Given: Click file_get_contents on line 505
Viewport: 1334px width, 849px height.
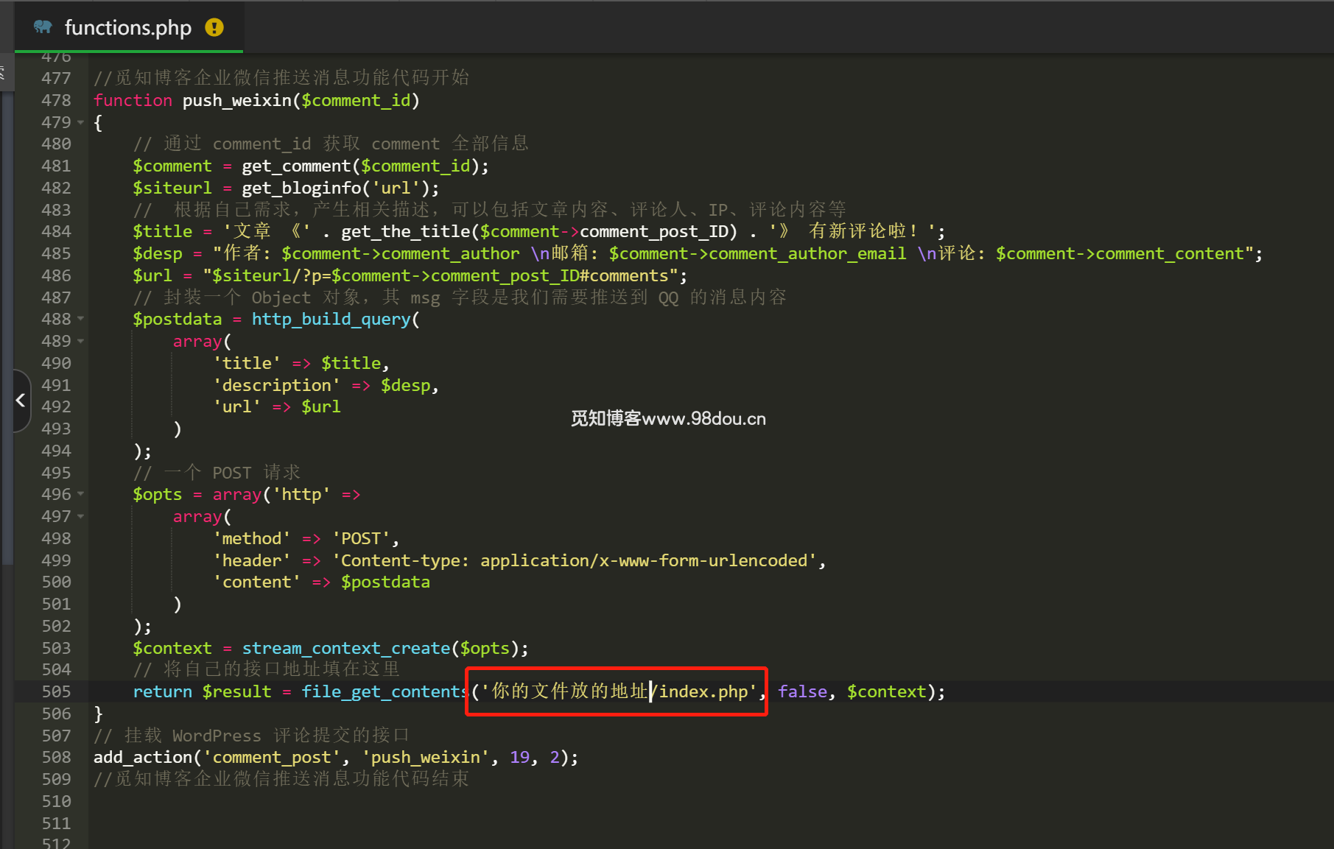Looking at the screenshot, I should click(385, 692).
